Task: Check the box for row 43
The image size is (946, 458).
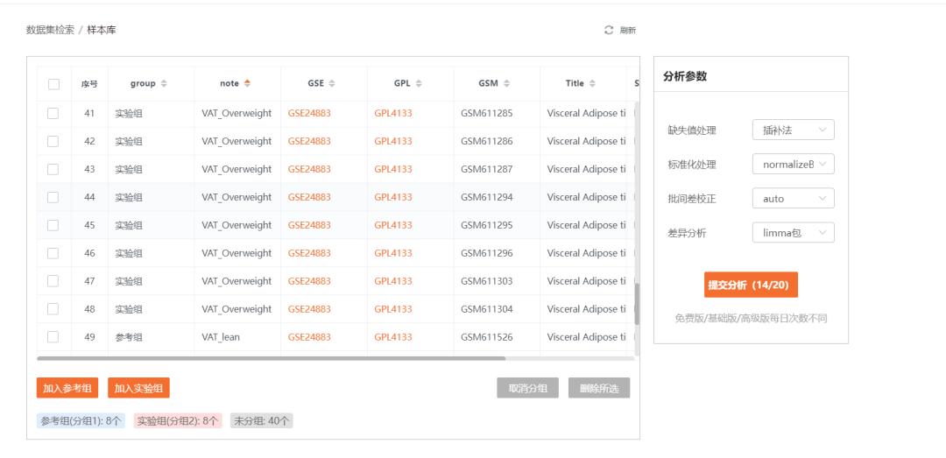Action: 53,169
